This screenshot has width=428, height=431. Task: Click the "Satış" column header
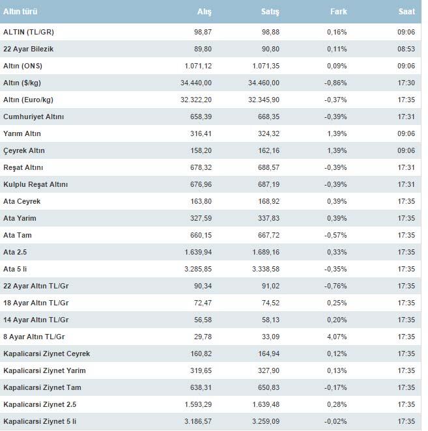click(x=270, y=12)
